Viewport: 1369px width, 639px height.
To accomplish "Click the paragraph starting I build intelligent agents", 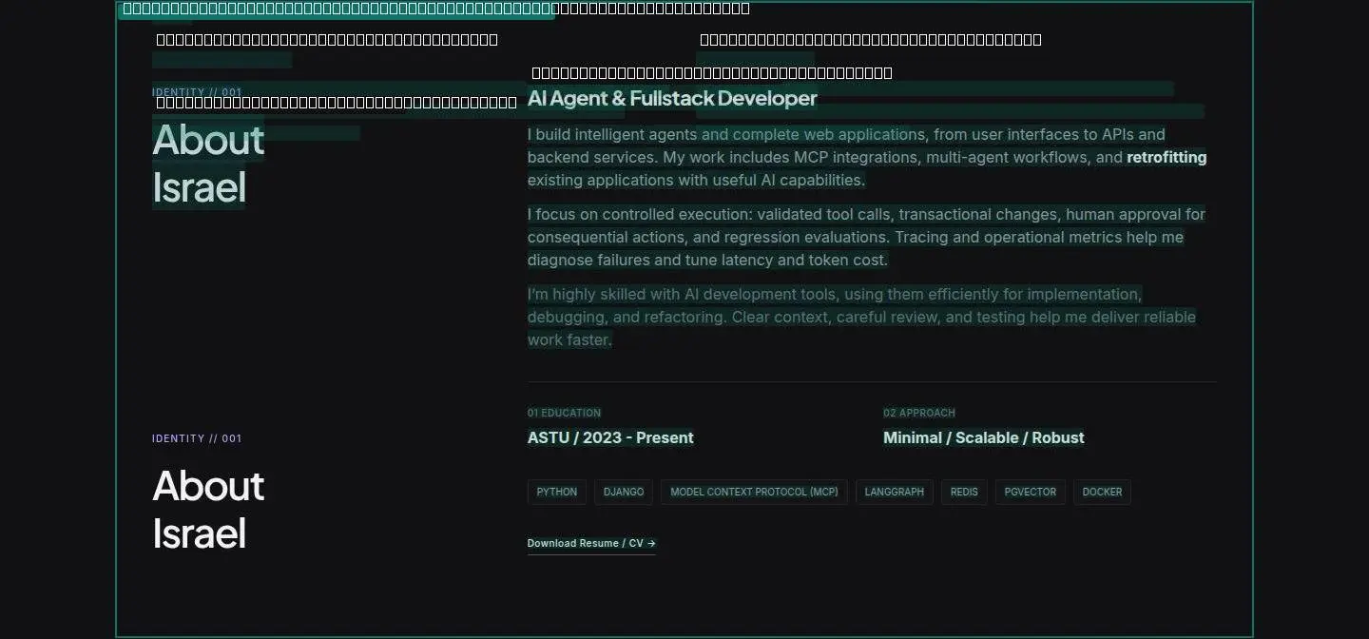I will coord(867,158).
